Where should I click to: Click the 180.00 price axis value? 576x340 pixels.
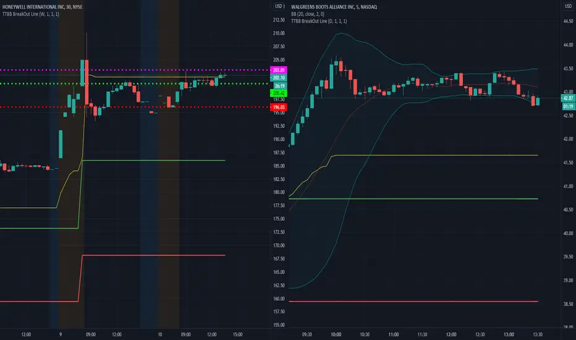pyautogui.click(x=279, y=192)
